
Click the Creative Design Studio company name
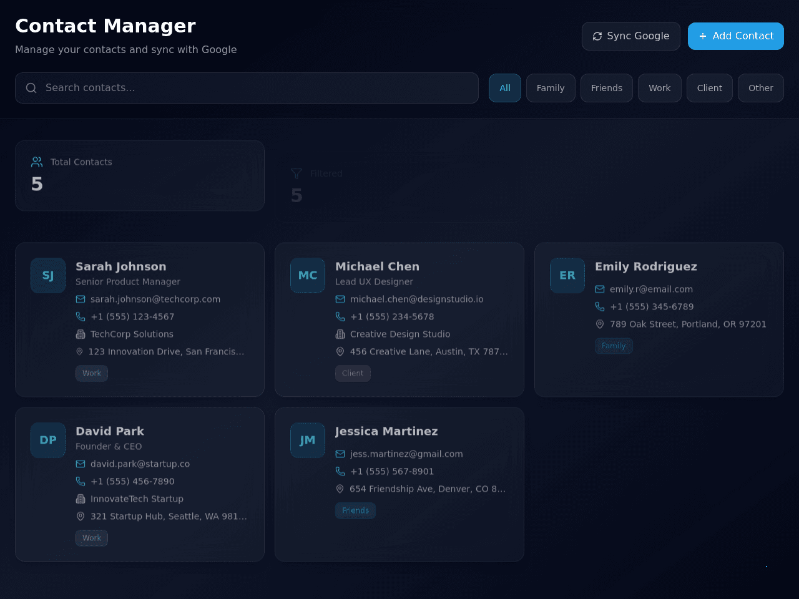[x=400, y=334]
